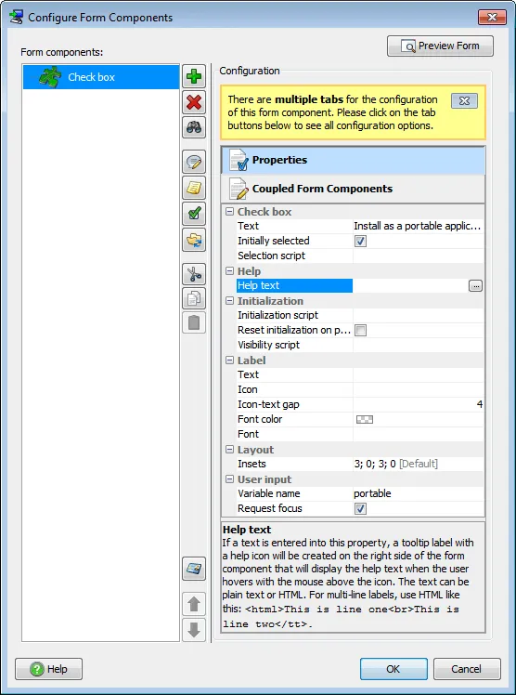Click the green plus add component icon
The image size is (516, 695).
194,77
